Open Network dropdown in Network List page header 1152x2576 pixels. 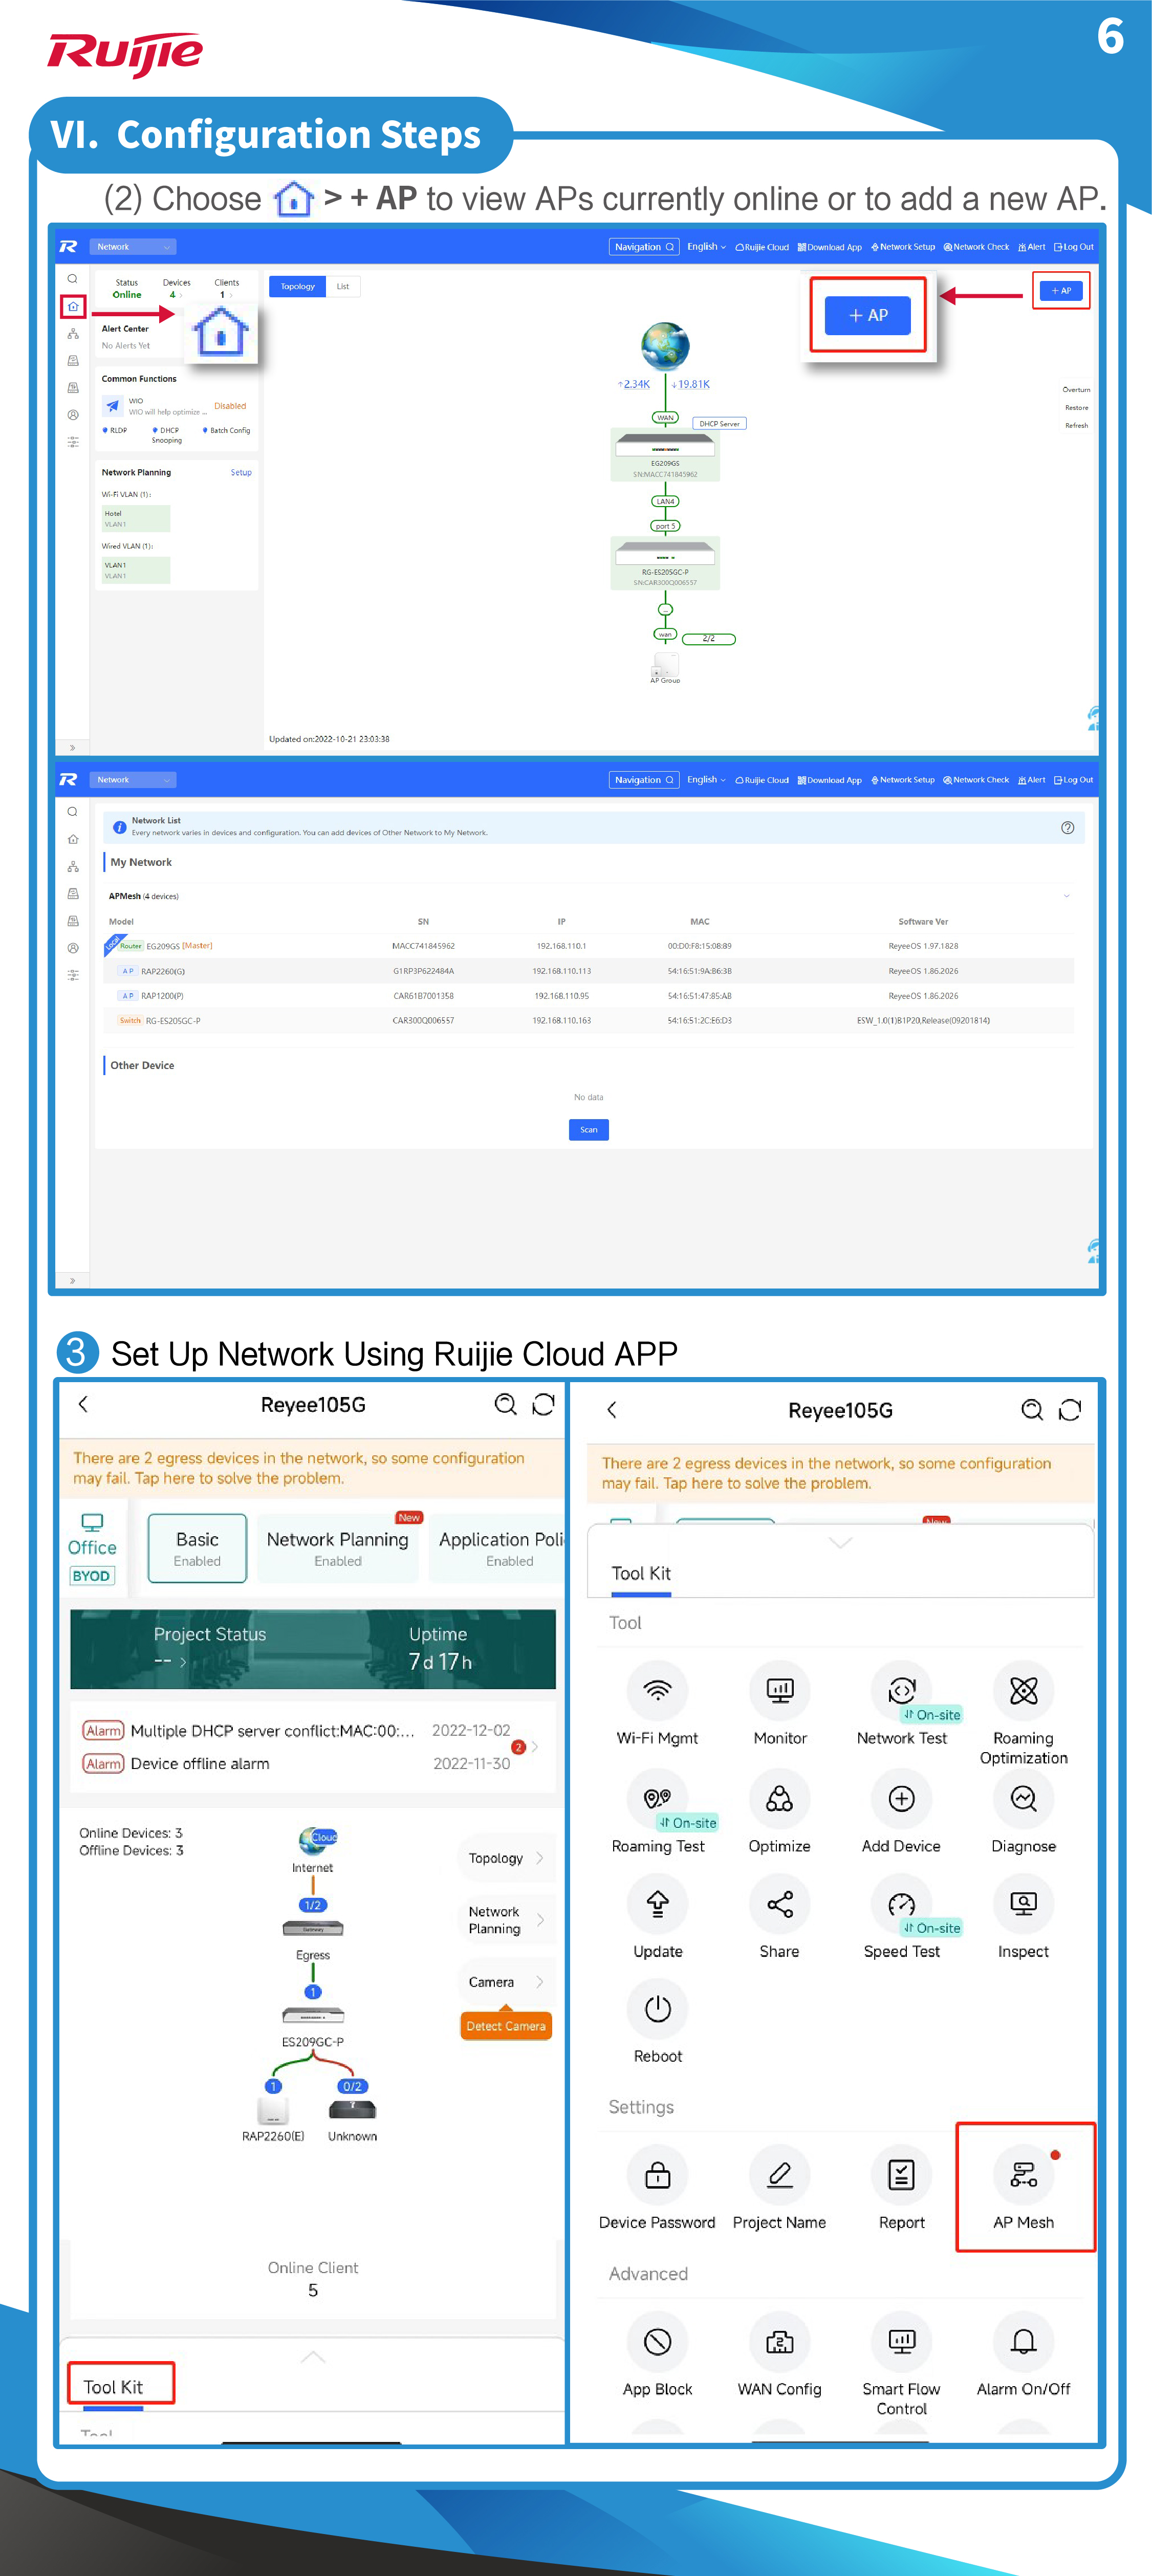[x=133, y=780]
